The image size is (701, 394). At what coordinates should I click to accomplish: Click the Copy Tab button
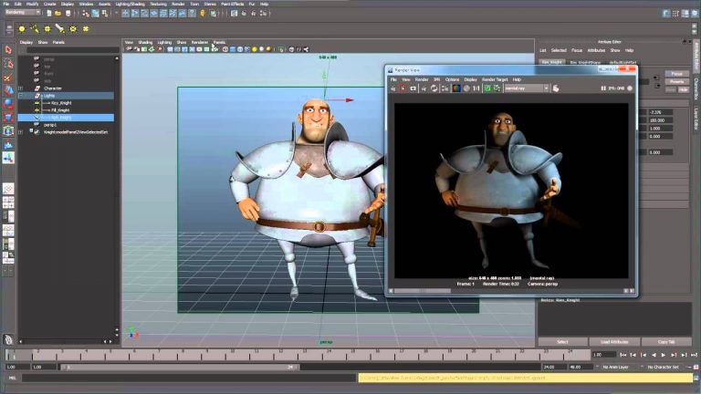666,342
